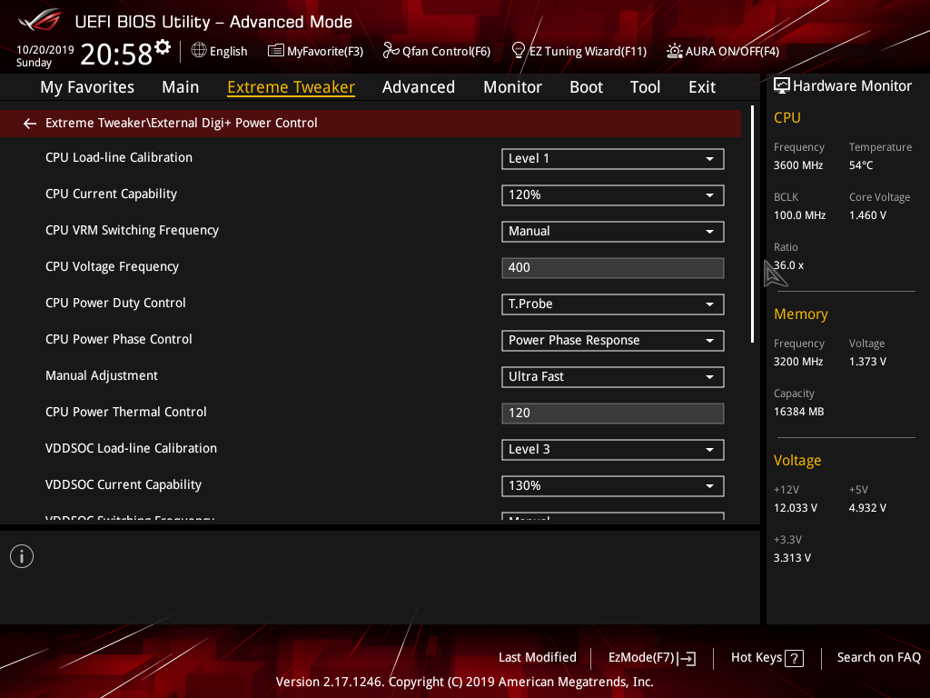Open CPU Load-line Calibration dropdown
This screenshot has height=698, width=930.
(613, 158)
